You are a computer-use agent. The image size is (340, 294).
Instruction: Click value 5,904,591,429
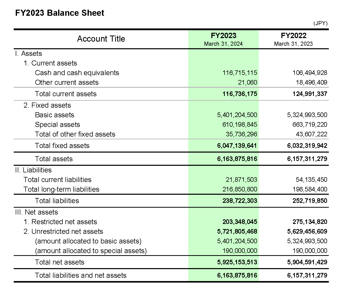307,262
